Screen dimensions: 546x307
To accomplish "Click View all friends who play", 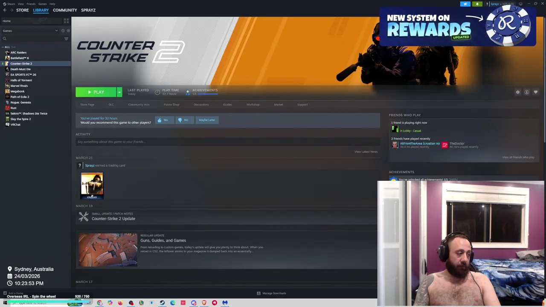I will coord(518,157).
